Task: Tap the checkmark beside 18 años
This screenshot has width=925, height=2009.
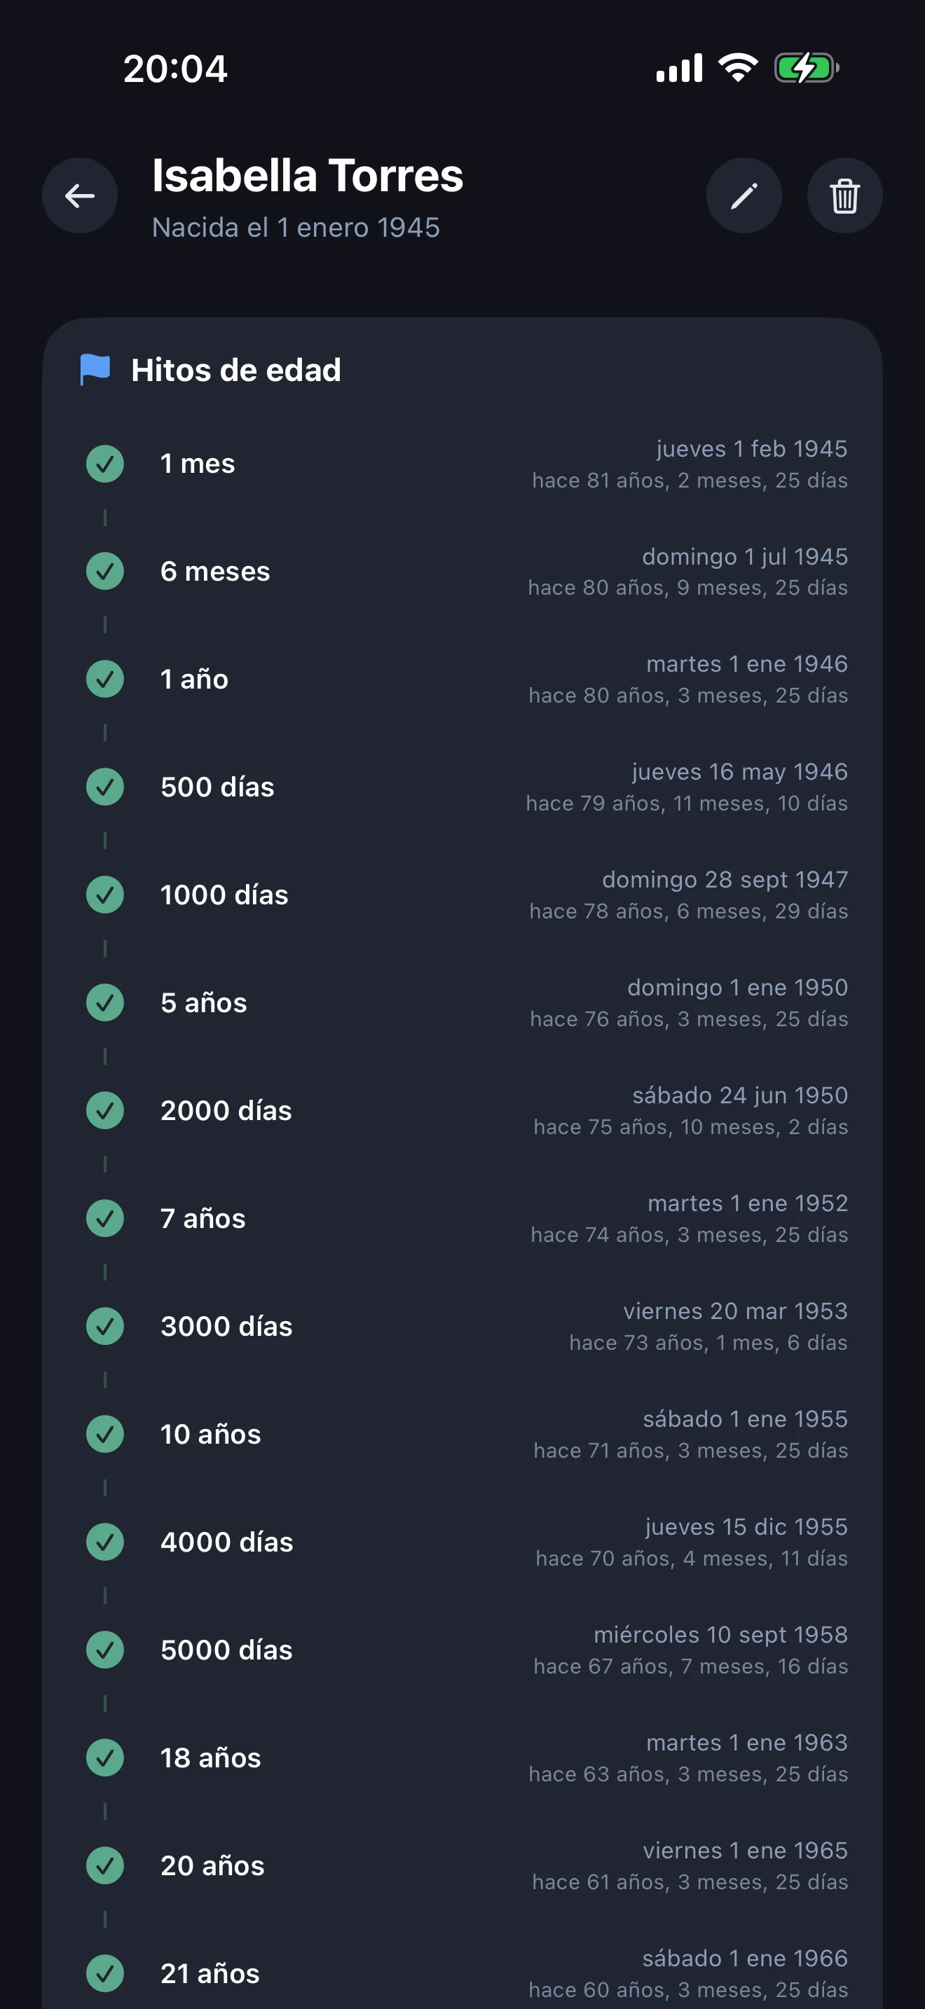Action: point(105,1758)
